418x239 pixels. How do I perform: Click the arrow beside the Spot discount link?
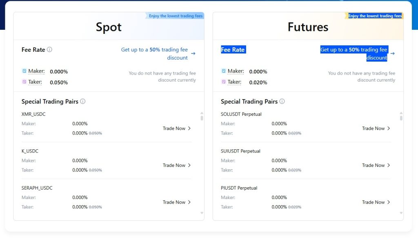(x=193, y=53)
